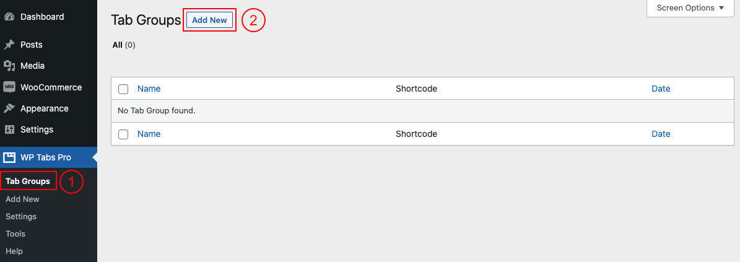Click the Appearance paintbrush icon

click(x=9, y=108)
